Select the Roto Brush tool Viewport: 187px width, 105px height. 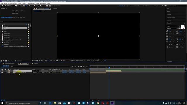[38, 6]
